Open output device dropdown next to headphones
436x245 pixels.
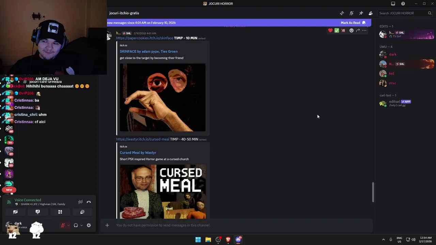(81, 225)
